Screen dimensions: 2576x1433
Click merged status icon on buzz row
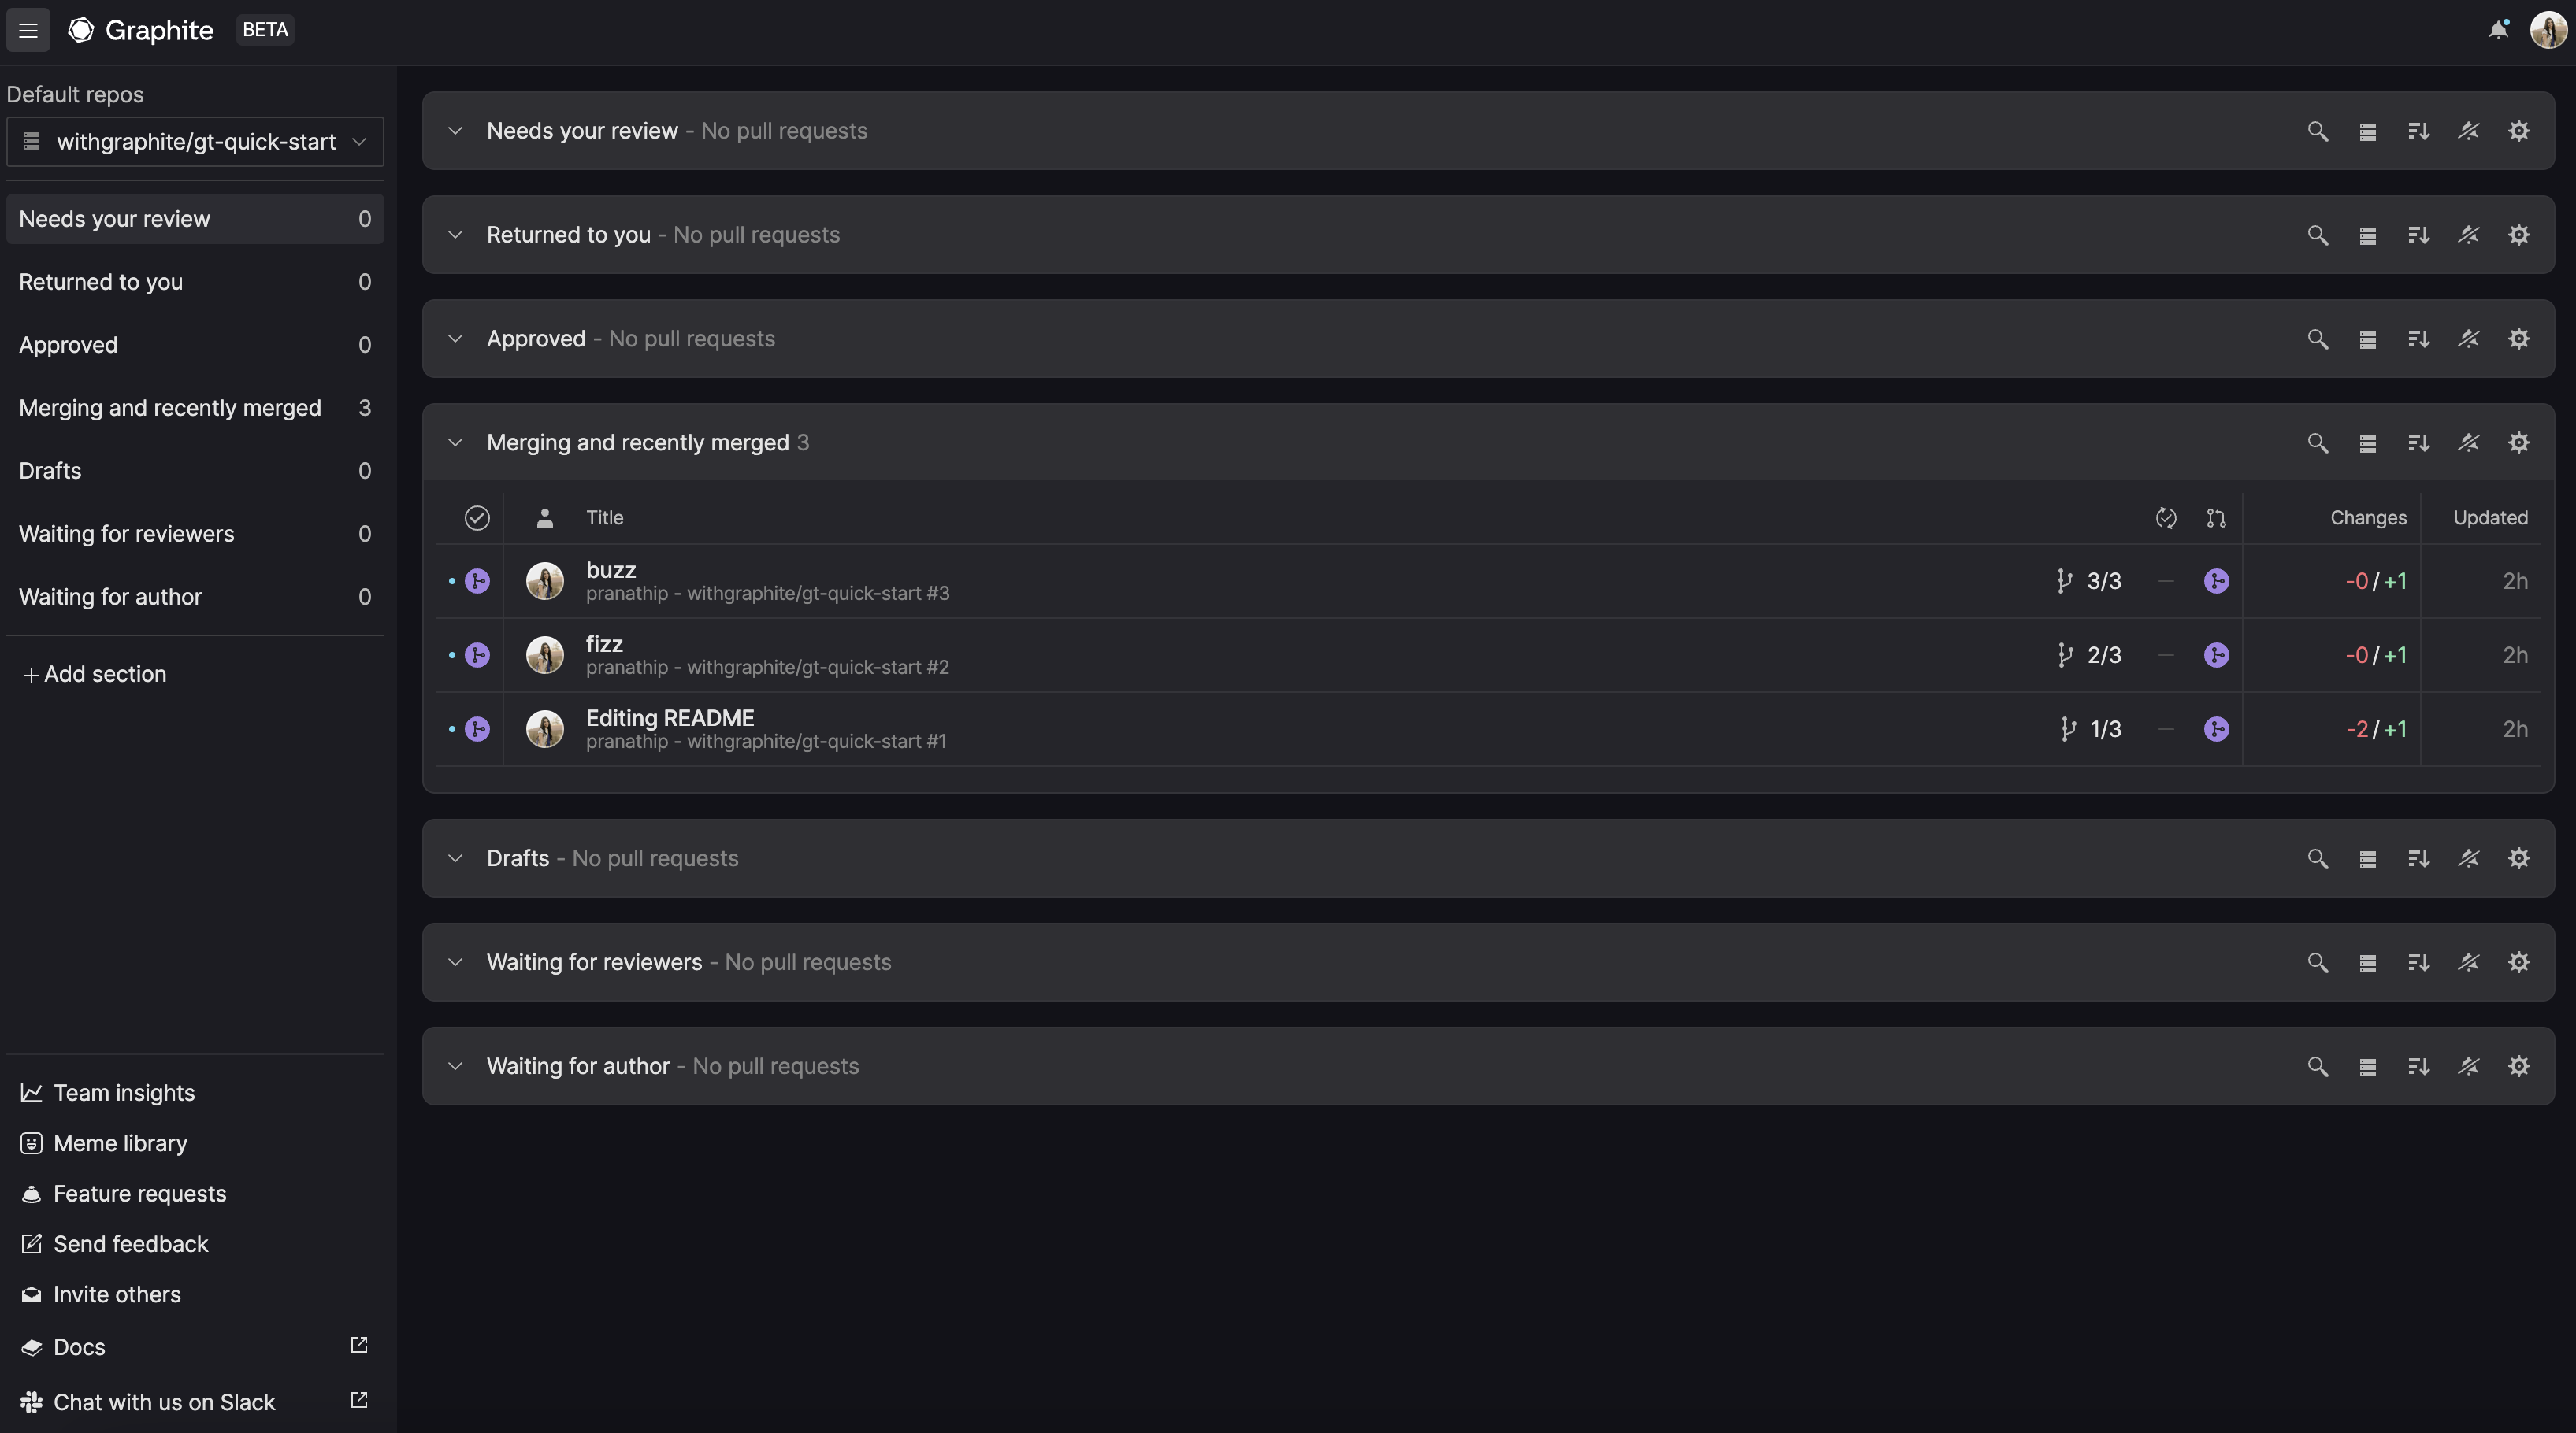coord(477,580)
